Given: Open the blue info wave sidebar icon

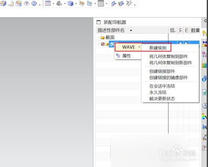Looking at the screenshot, I should pos(205,79).
